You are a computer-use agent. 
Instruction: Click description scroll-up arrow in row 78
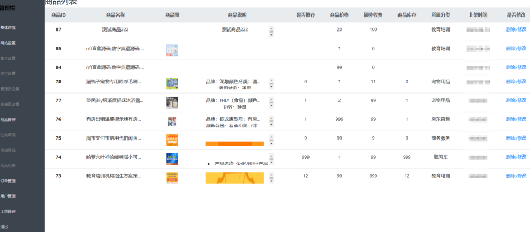pyautogui.click(x=271, y=81)
